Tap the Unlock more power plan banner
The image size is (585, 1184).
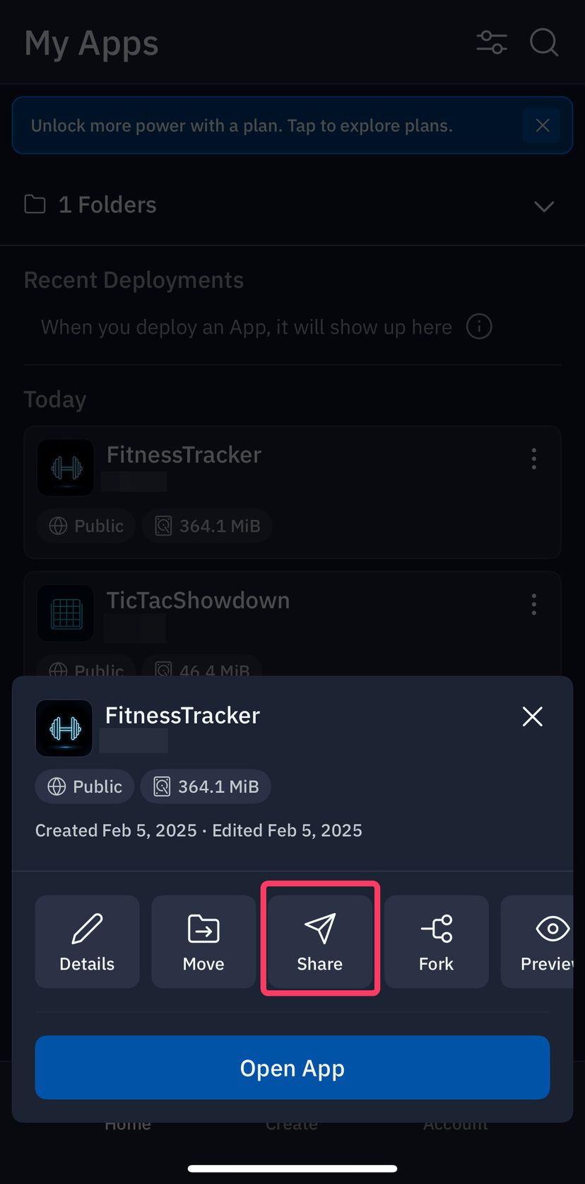(242, 126)
